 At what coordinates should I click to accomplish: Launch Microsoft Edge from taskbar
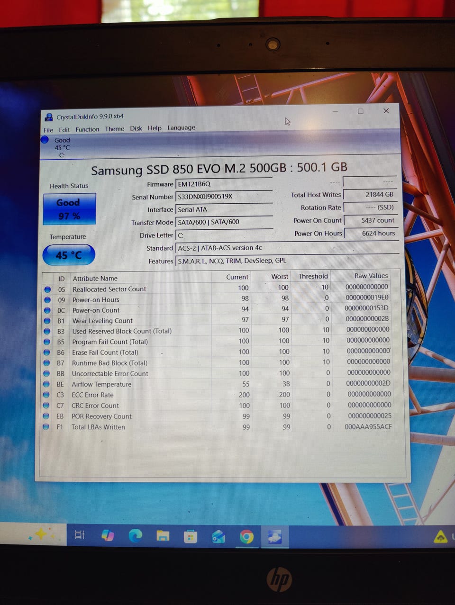pos(135,535)
